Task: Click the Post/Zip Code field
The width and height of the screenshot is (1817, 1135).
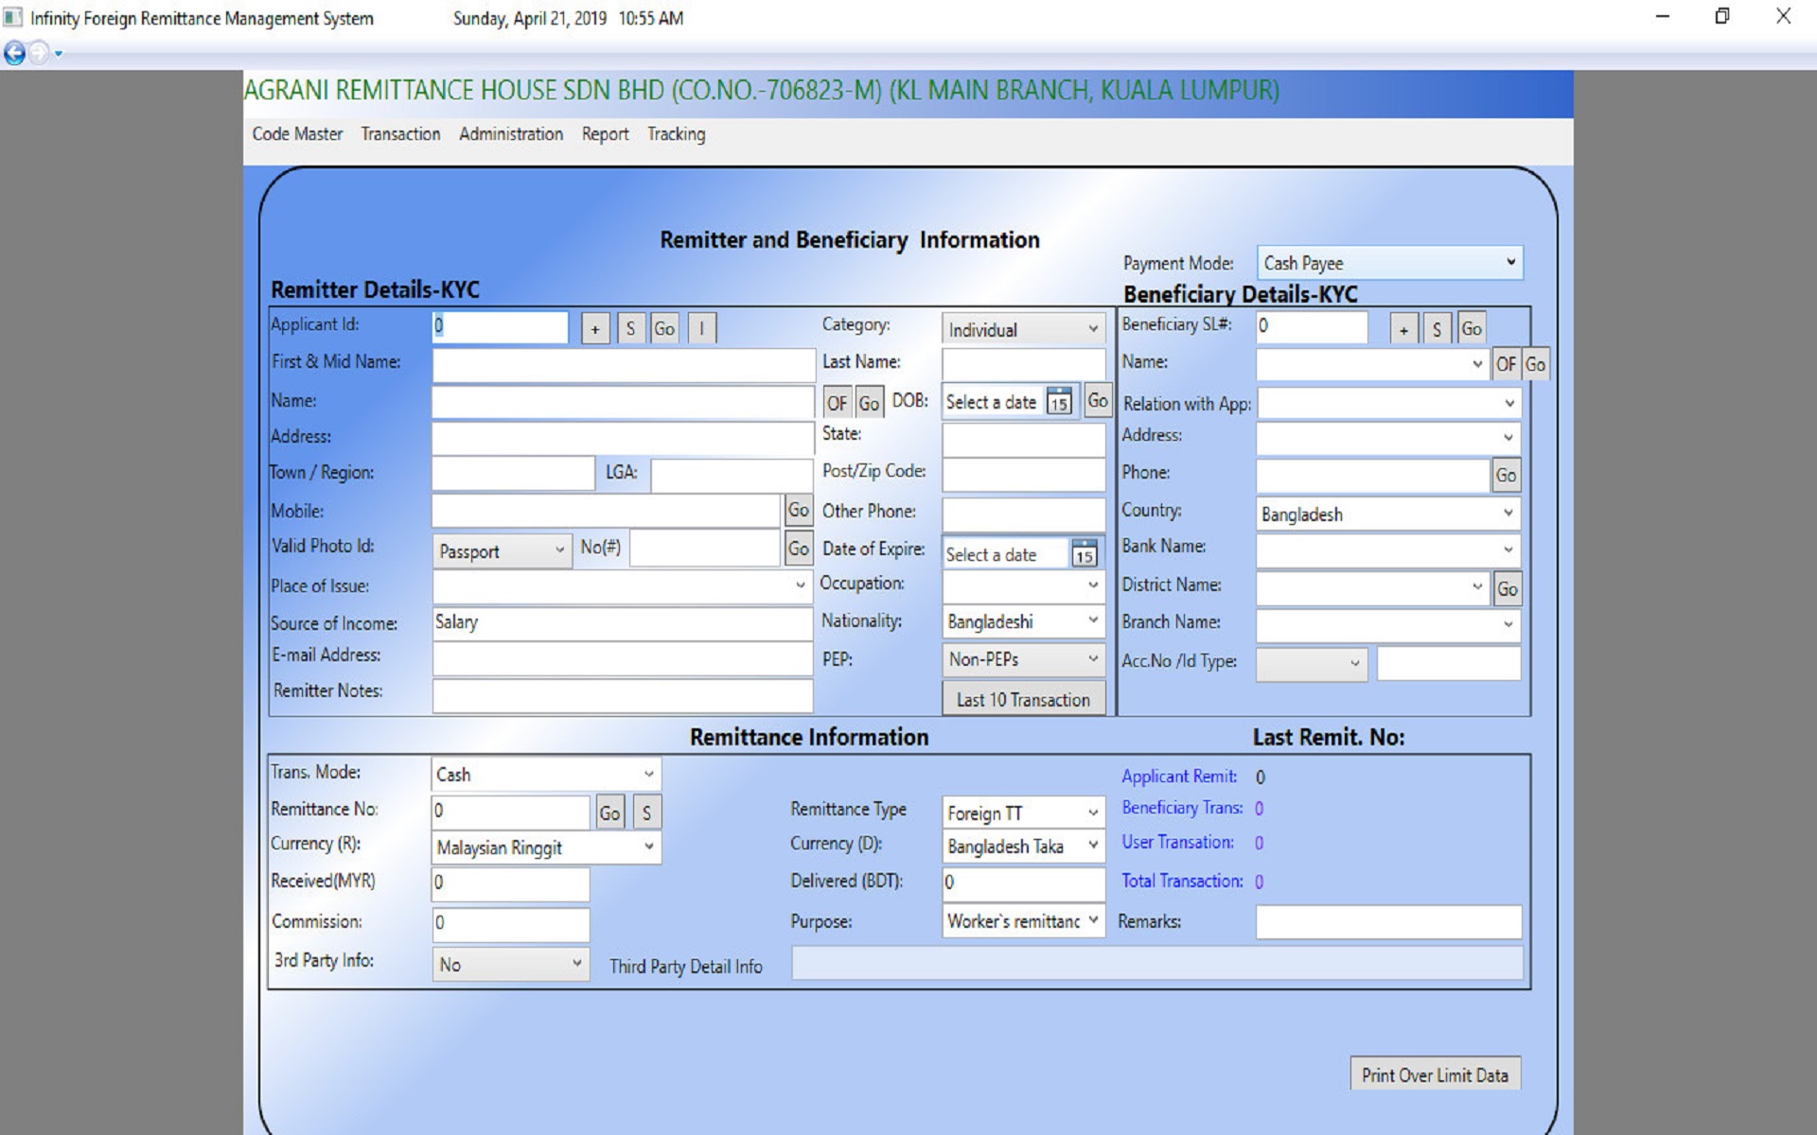Action: (1023, 474)
